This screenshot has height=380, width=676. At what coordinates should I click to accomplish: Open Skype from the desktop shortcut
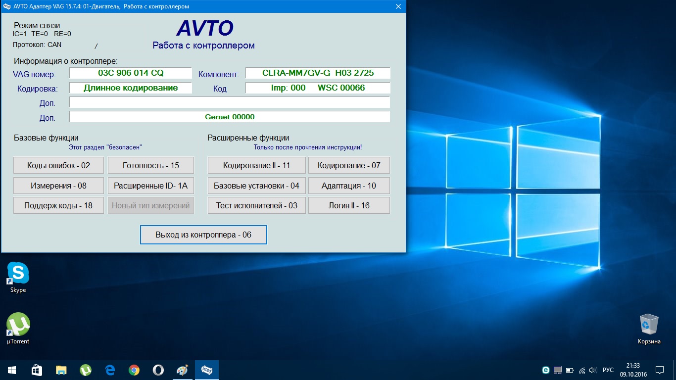click(x=18, y=274)
